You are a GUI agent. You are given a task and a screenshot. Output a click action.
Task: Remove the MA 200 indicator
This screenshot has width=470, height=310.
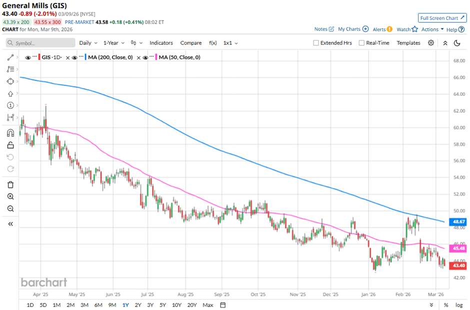tap(138, 58)
